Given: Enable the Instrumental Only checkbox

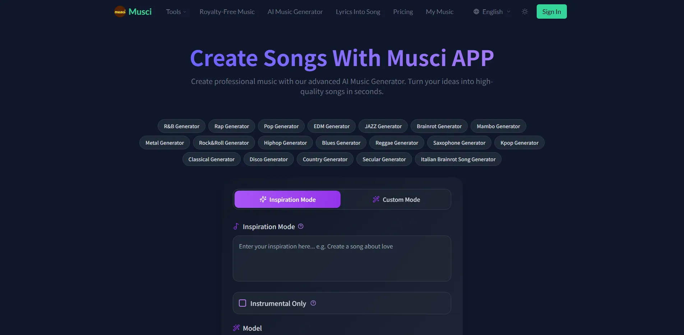Looking at the screenshot, I should (243, 303).
